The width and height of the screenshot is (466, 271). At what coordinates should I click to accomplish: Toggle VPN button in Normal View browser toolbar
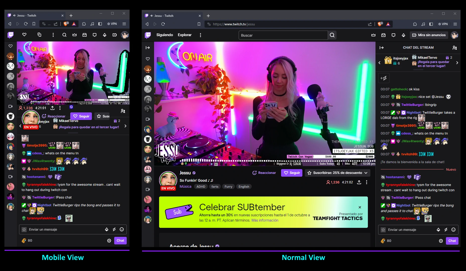coord(443,24)
